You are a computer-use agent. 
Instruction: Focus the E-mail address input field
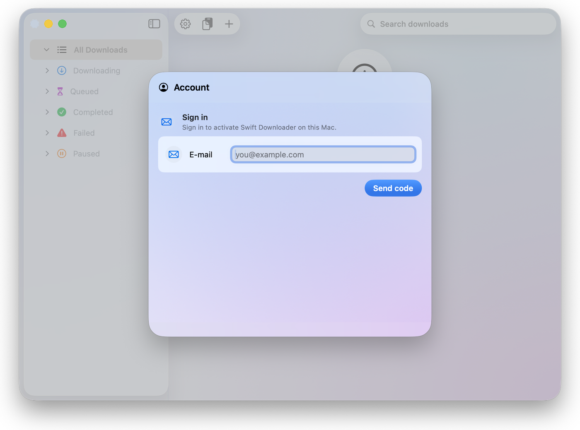[x=323, y=154]
